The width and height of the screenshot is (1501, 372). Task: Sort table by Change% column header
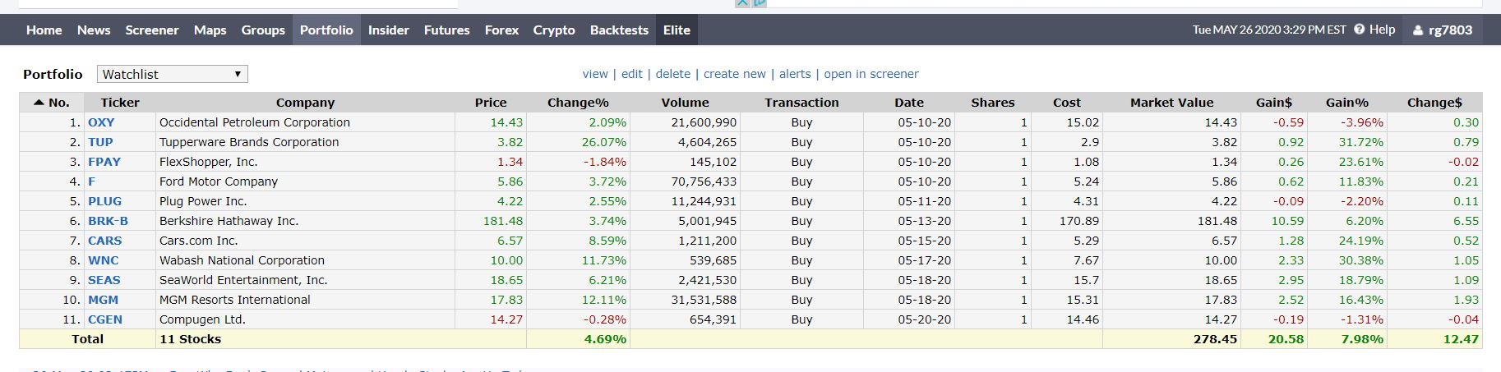pos(578,103)
